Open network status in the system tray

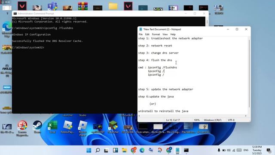click(x=234, y=150)
